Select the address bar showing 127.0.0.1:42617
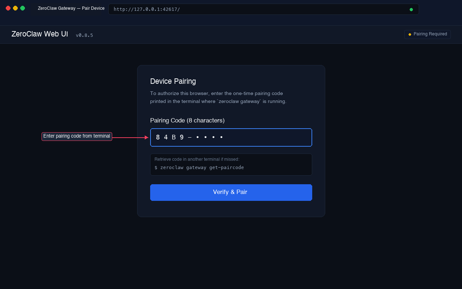The image size is (462, 289). point(263,9)
